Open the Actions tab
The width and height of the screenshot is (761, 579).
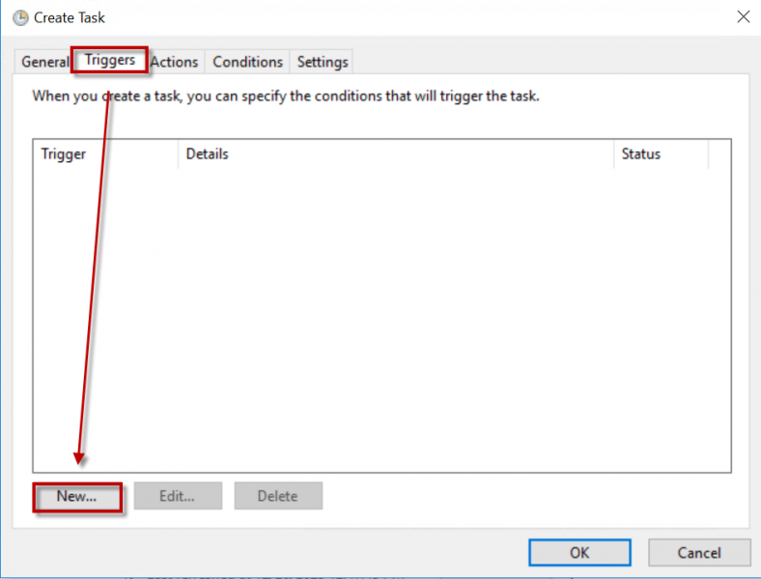(175, 62)
